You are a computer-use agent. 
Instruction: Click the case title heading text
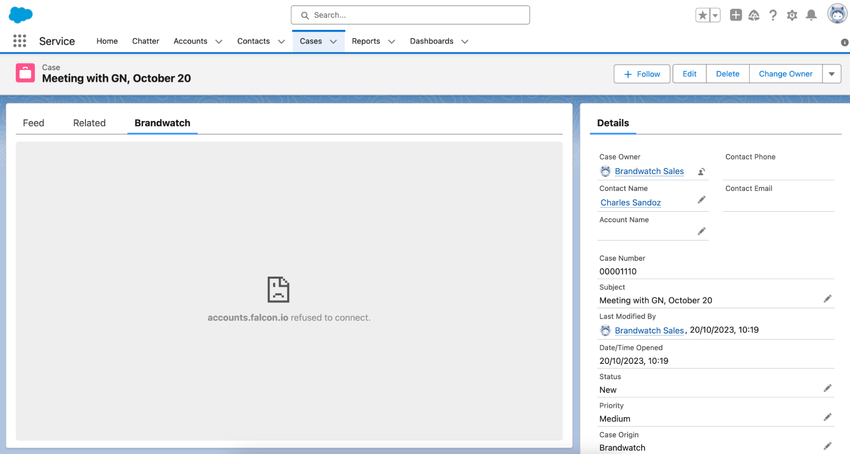pos(117,78)
